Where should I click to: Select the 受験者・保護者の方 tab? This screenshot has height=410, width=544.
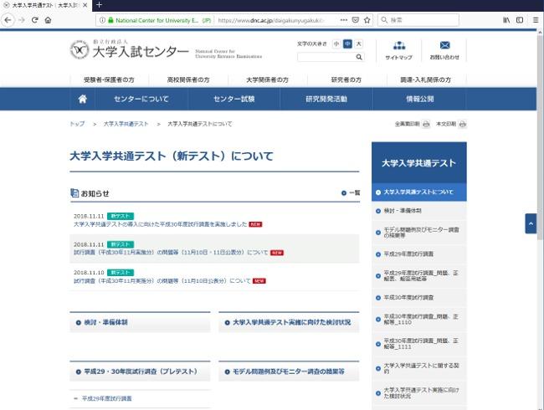point(110,79)
